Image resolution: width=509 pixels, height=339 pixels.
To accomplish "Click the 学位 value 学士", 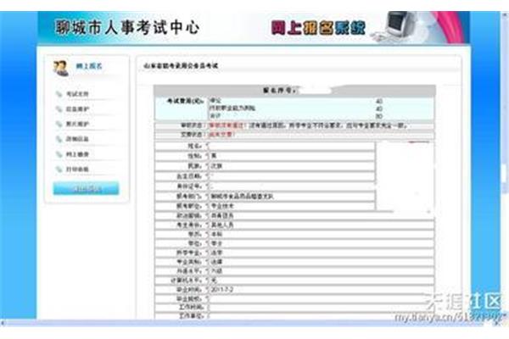I will 216,243.
